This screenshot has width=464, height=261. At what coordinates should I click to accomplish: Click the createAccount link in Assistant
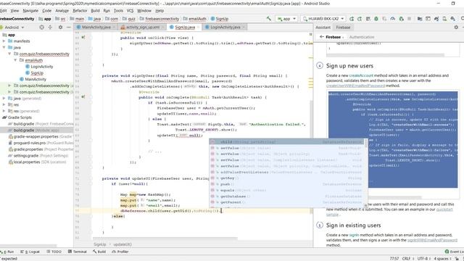pos(361,75)
